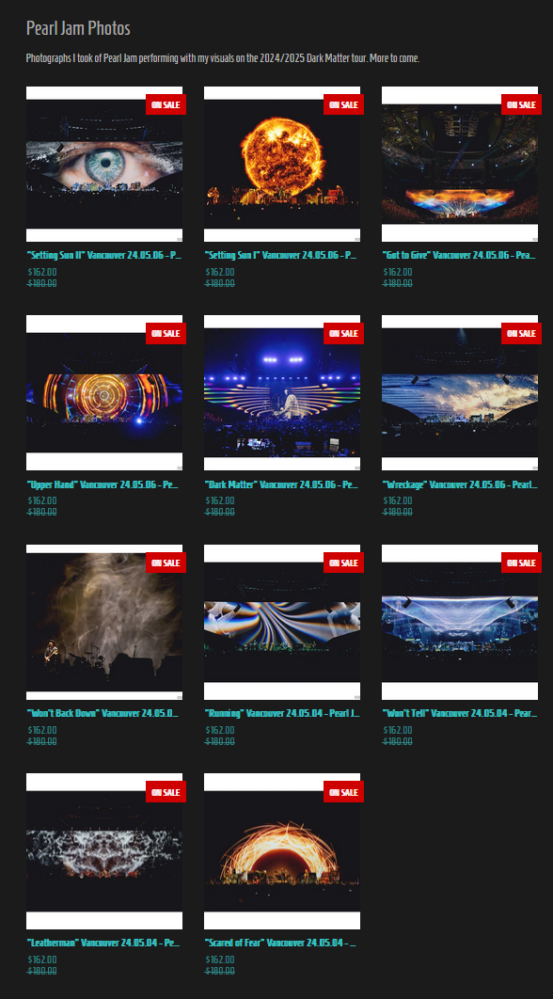This screenshot has width=553, height=999.
Task: Click the "Running" Vancouver title link
Action: click(282, 714)
